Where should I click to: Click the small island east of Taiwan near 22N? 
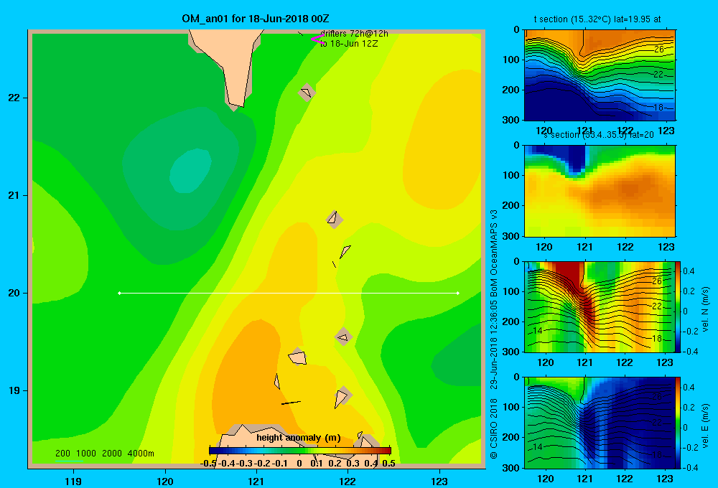[307, 93]
